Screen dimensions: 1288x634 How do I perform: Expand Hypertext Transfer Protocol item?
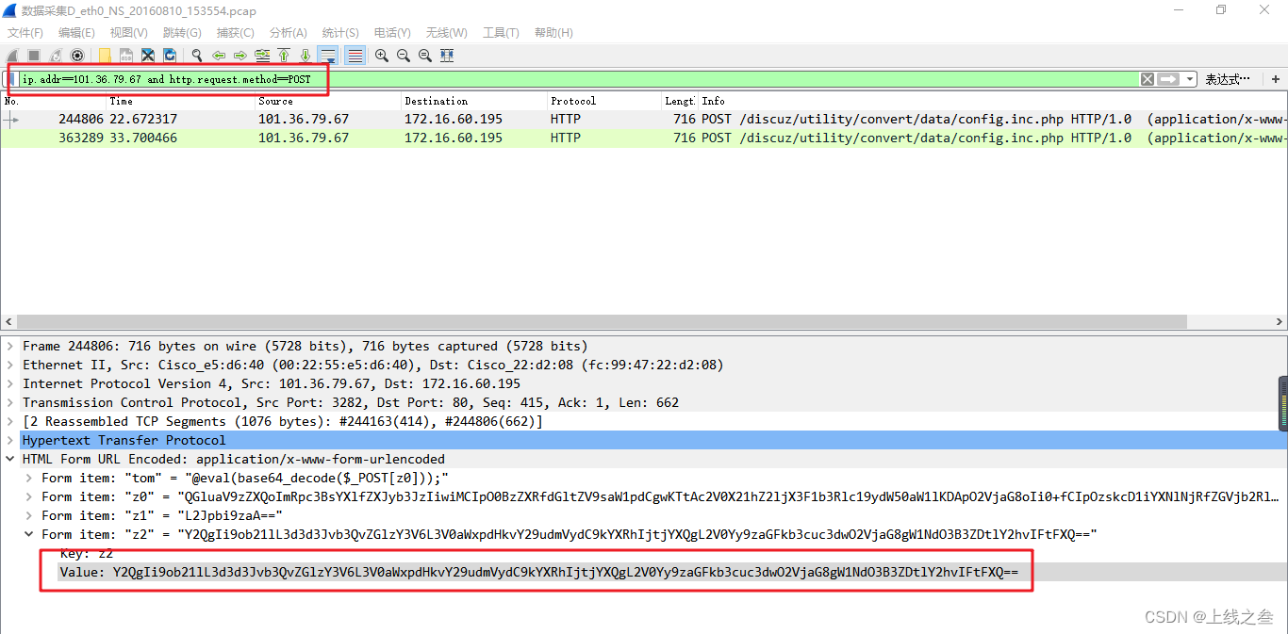click(10, 440)
